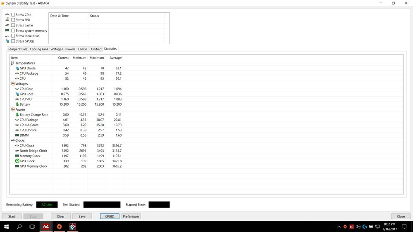The height and width of the screenshot is (232, 413).
Task: Click the orange Origin icon on taskbar
Action: (x=59, y=227)
